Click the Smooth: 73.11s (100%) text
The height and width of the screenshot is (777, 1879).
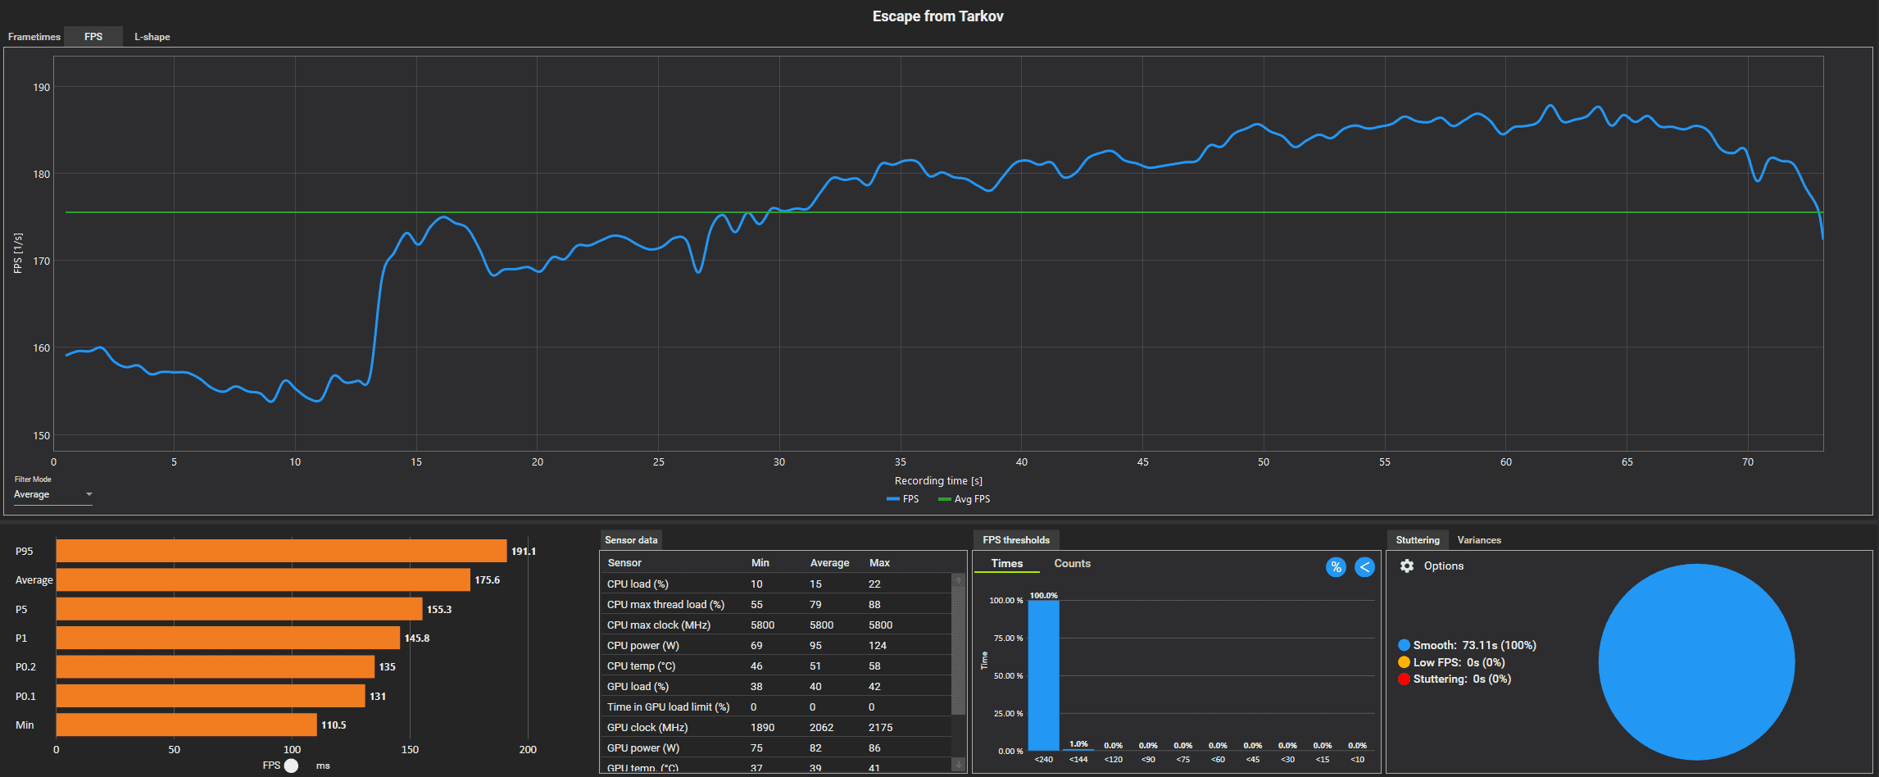click(x=1475, y=645)
